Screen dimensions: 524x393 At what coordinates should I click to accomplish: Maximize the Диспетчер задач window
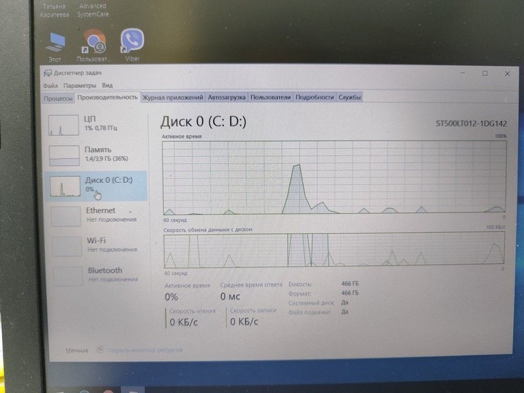pos(485,73)
